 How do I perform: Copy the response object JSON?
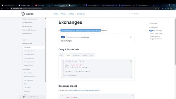pos(133,95)
